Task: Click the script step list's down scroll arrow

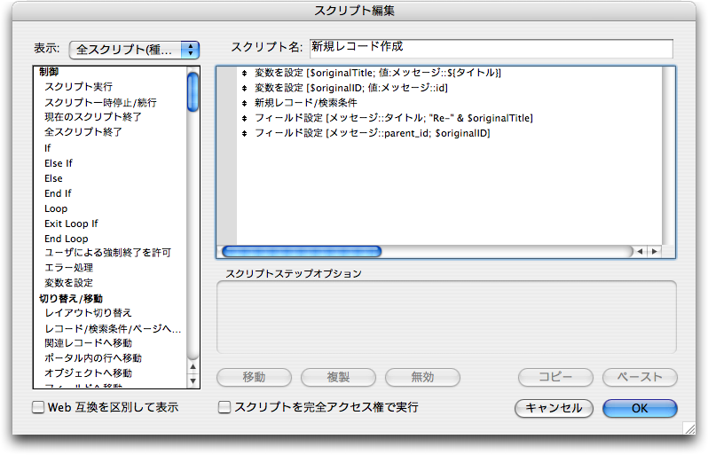Action: [x=193, y=381]
